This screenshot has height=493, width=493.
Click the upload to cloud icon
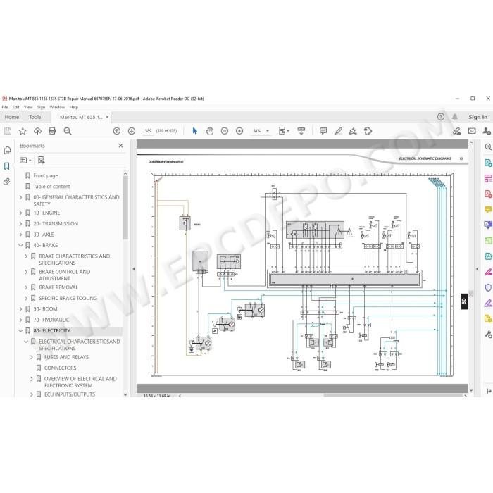tap(37, 131)
